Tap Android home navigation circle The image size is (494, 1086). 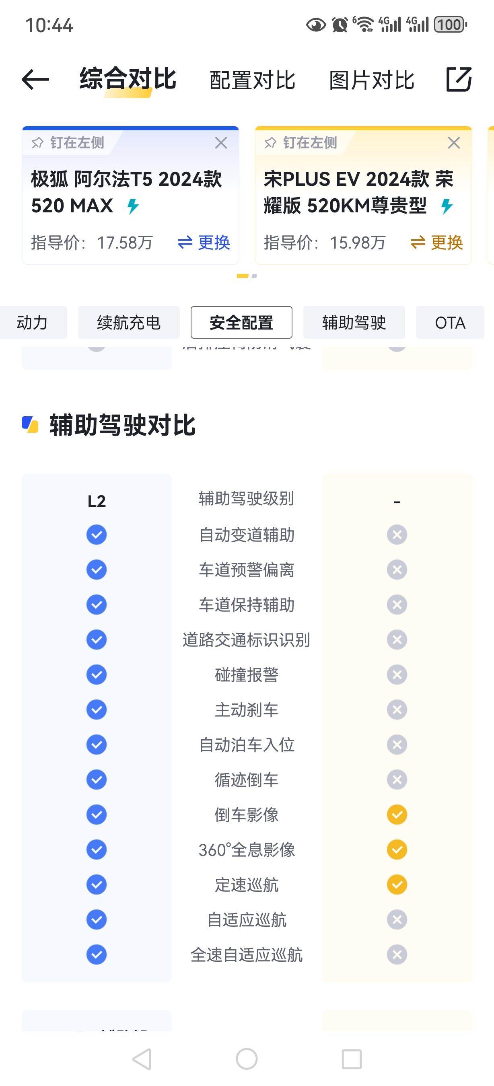coord(247,1059)
